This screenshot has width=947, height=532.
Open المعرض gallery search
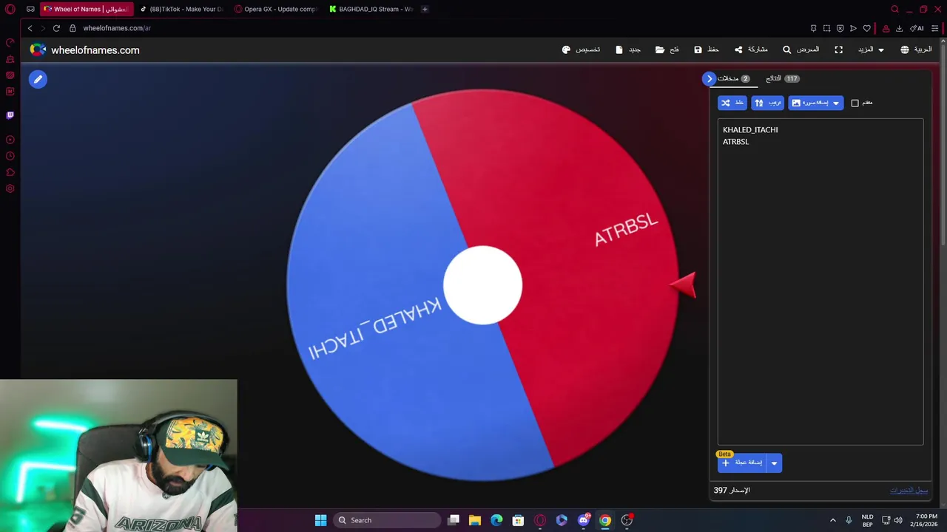[800, 50]
